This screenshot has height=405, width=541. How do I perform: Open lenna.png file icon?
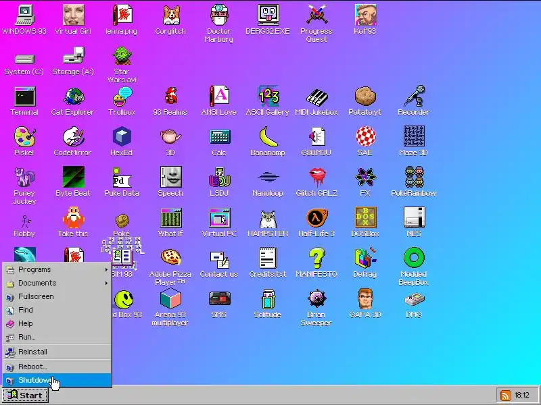pos(122,16)
